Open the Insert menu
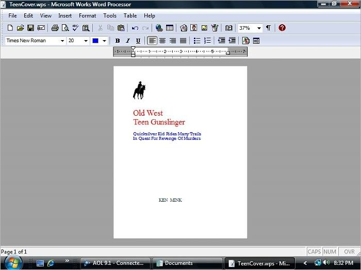 click(65, 15)
